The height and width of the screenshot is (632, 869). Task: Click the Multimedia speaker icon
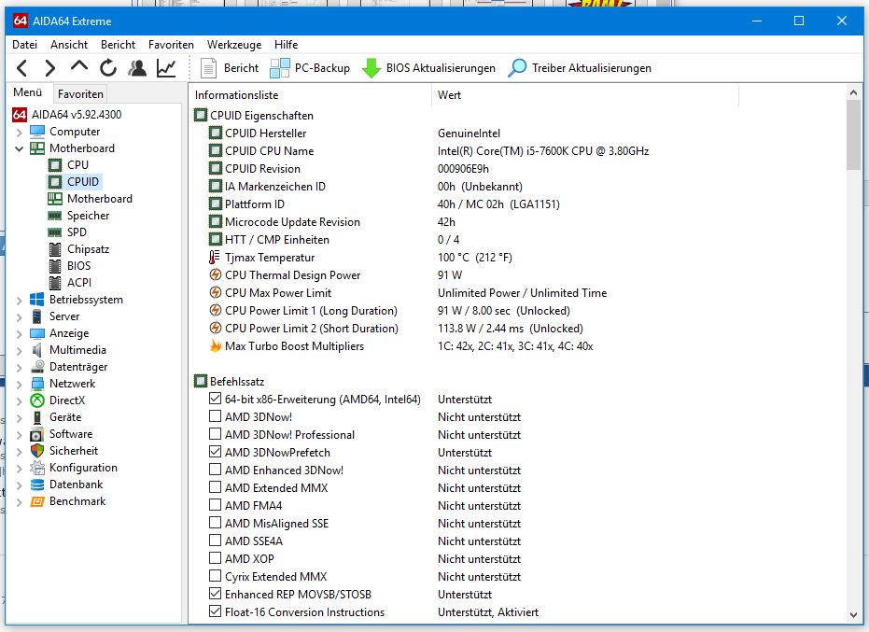pyautogui.click(x=37, y=350)
